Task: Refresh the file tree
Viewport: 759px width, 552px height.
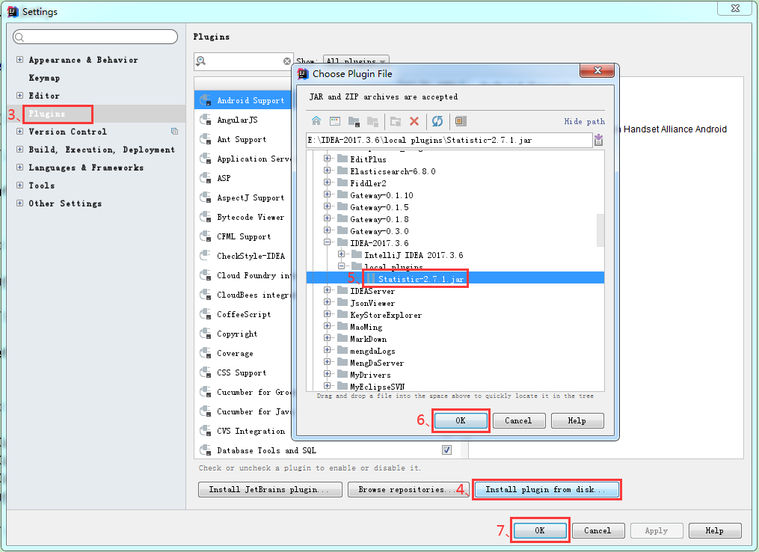Action: tap(437, 121)
